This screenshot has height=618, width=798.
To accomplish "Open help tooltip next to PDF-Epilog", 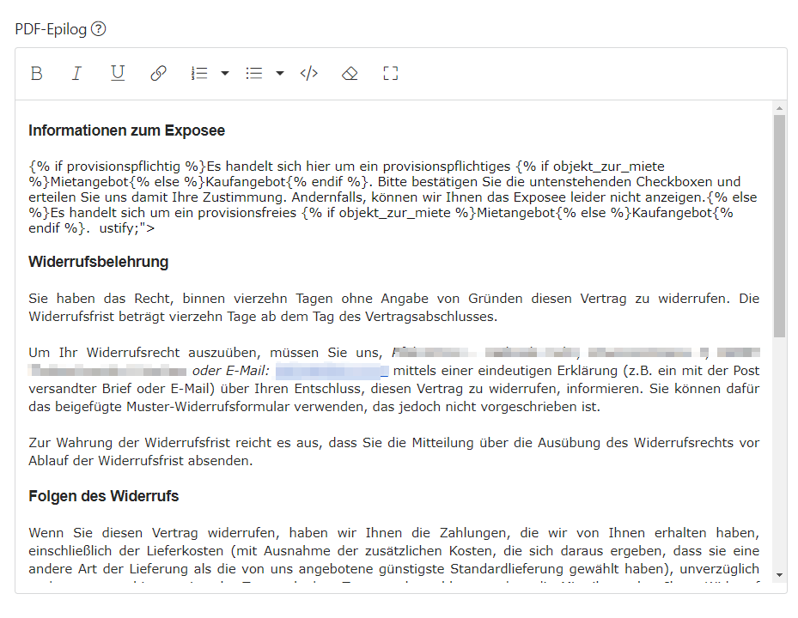I will pos(99,29).
